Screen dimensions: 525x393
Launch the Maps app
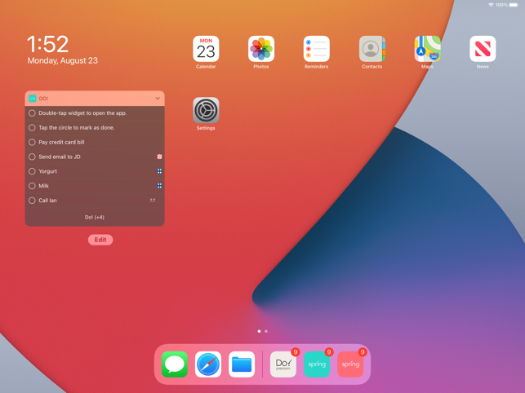pos(427,49)
